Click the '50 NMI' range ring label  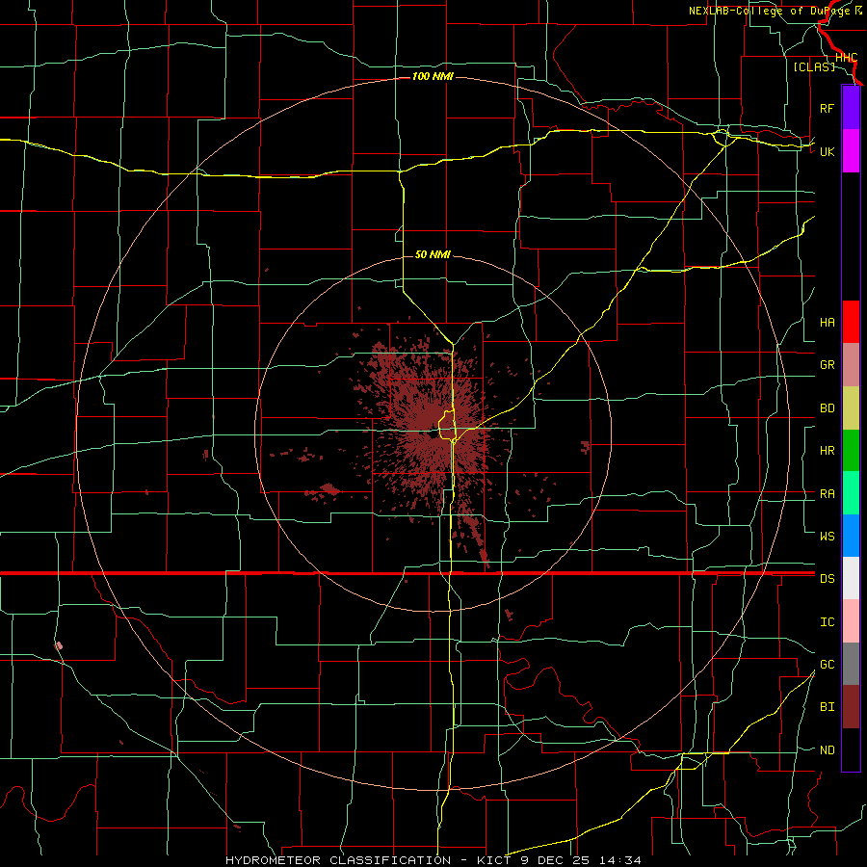click(x=433, y=254)
